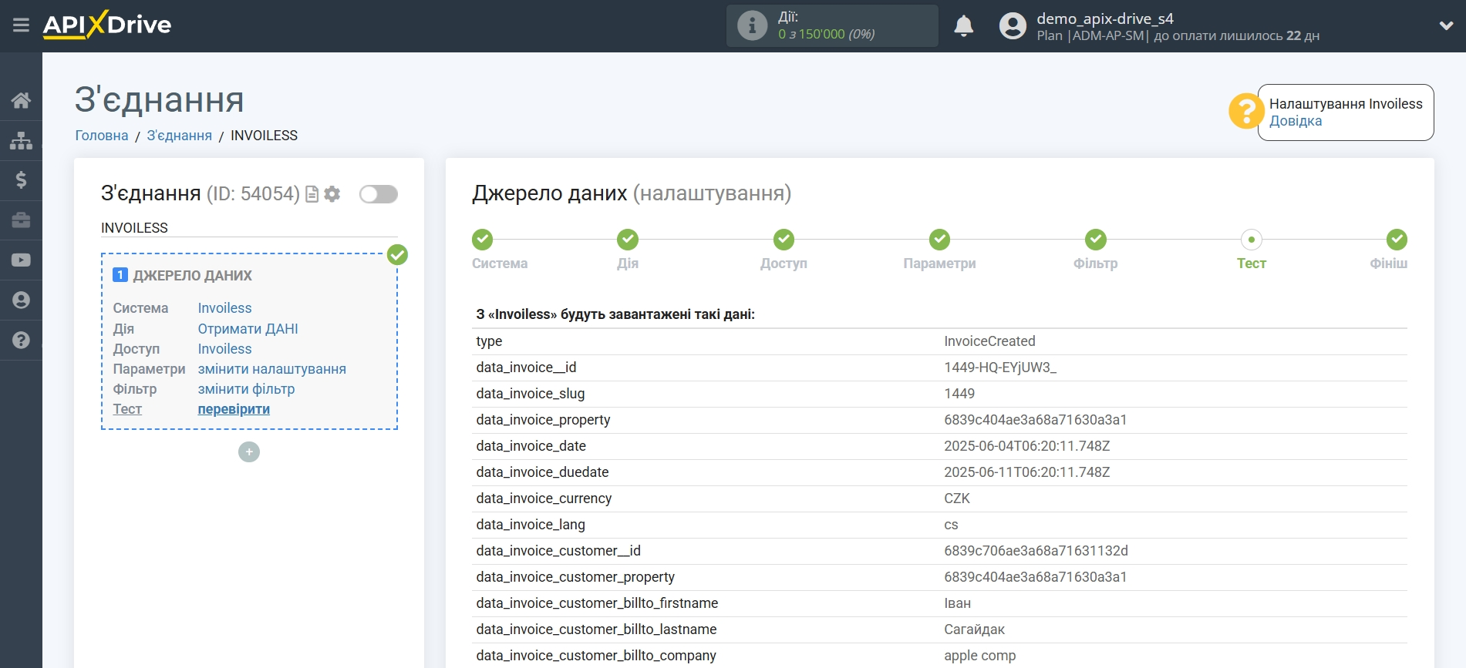
Task: Select the Тест step
Action: pos(1252,240)
